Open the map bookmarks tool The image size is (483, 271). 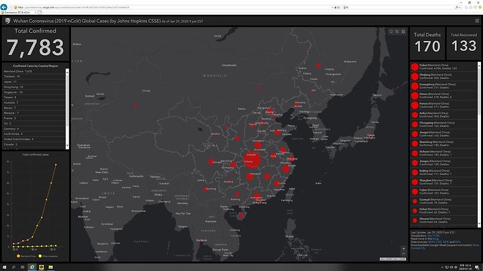tap(391, 32)
